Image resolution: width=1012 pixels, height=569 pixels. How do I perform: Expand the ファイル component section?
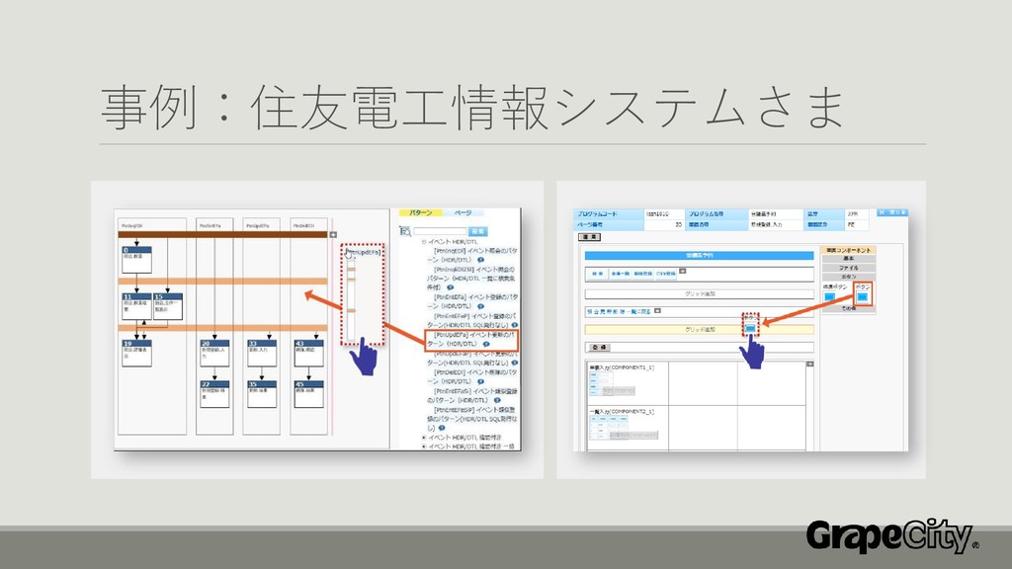[848, 268]
